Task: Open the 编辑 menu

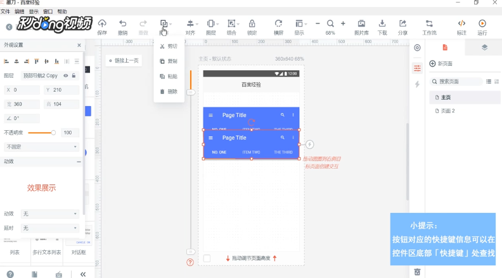Action: pos(19,11)
